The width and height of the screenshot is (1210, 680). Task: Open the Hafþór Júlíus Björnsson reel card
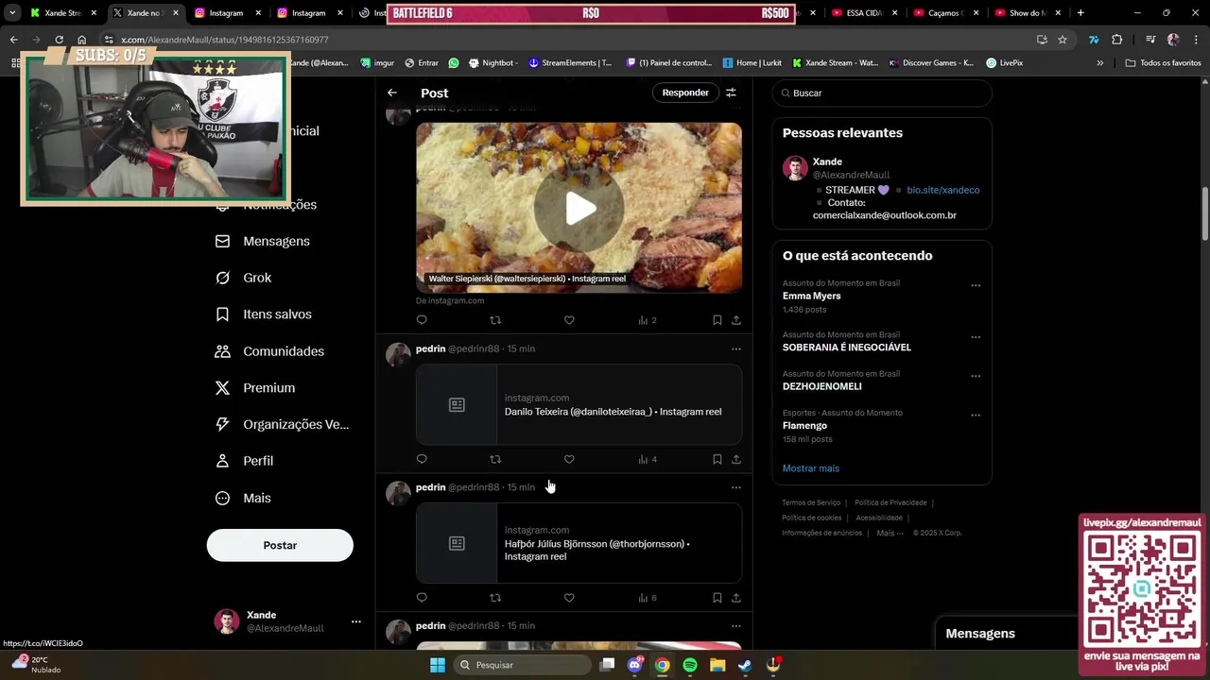[579, 543]
